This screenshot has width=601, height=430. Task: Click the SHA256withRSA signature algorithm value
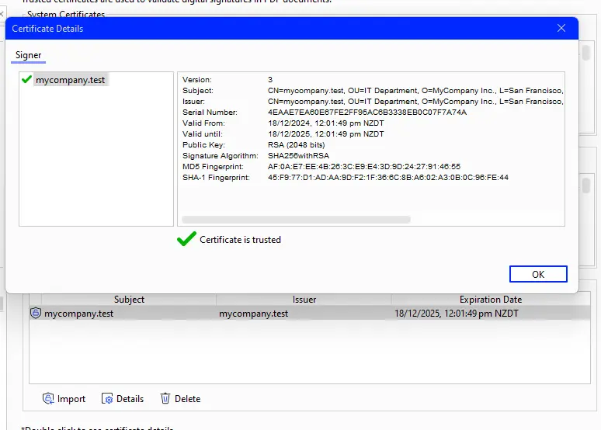(299, 155)
